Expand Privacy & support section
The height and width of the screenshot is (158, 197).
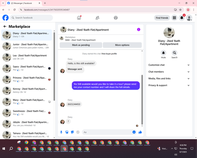[169, 85]
